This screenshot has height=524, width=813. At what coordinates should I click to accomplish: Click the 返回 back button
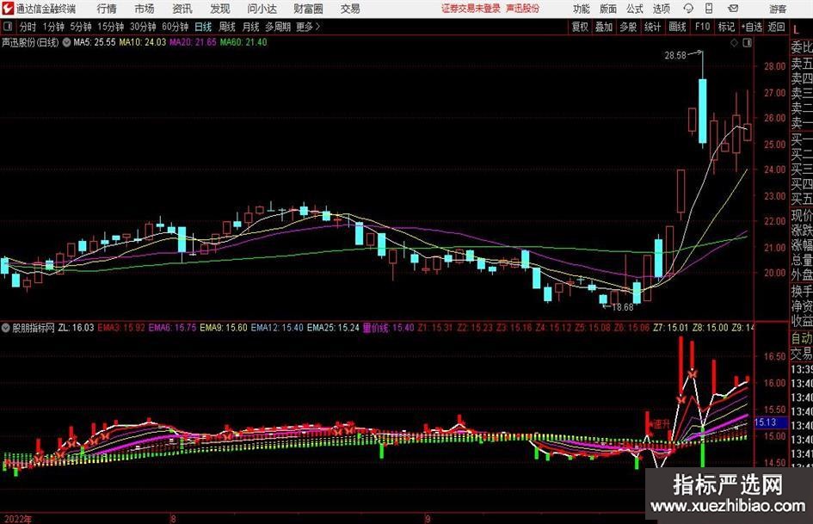coord(776,27)
